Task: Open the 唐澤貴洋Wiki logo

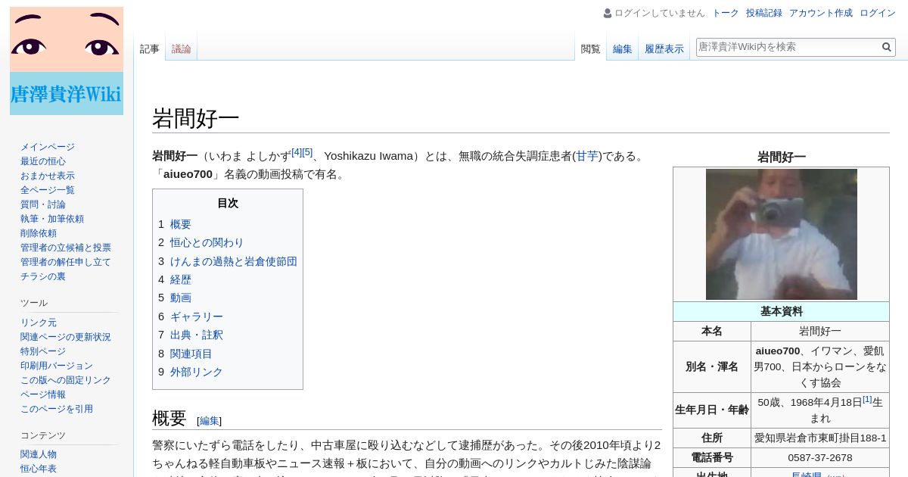Action: 67,61
